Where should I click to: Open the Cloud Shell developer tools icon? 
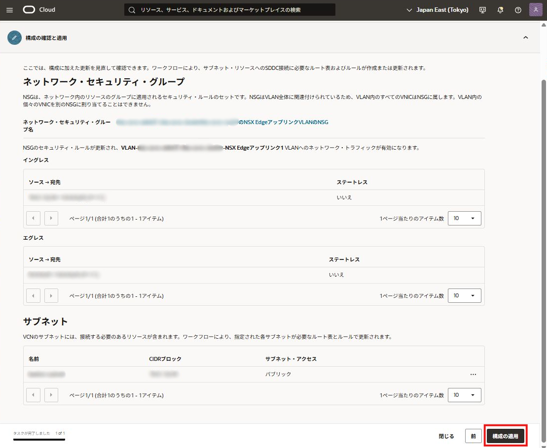[483, 10]
